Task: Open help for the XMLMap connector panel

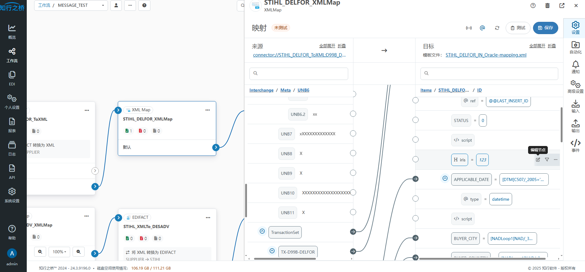Action: [x=533, y=6]
